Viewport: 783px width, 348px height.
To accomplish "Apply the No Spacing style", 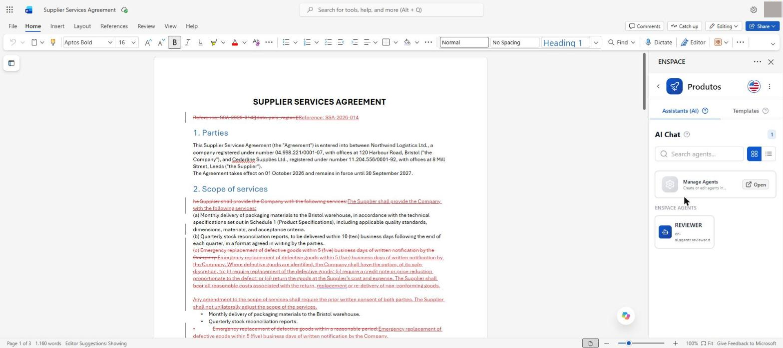I will [515, 42].
